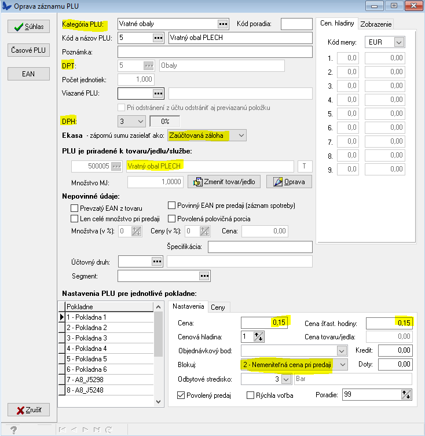Expand the Ekasa Zaúčtovaná záloha dropdown

click(x=241, y=135)
